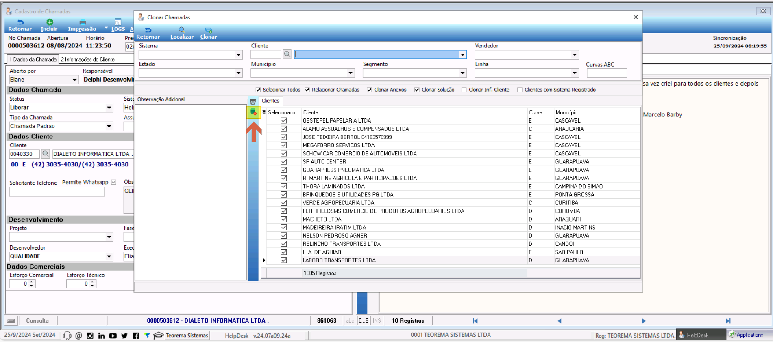The image size is (773, 342).
Task: Open the Status dropdown showing Liberar
Action: pos(109,108)
